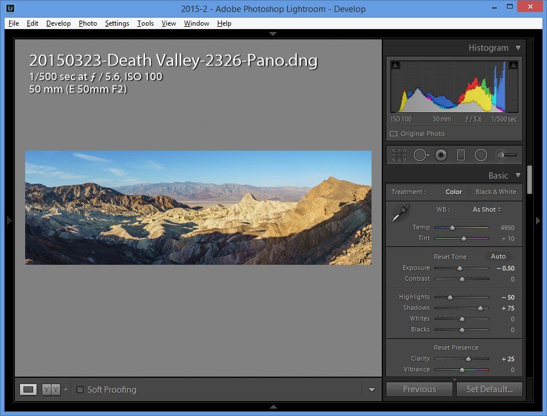This screenshot has height=416, width=547.
Task: Pick the Radial Filter tool
Action: pos(481,155)
